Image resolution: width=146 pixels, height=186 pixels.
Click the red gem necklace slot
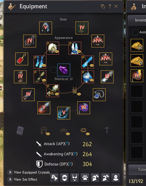pos(22,59)
